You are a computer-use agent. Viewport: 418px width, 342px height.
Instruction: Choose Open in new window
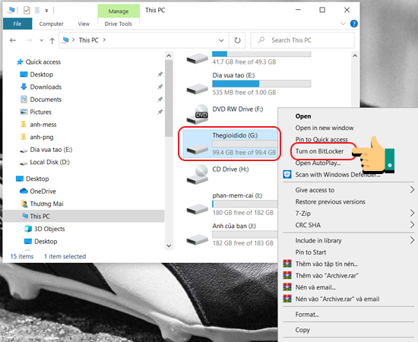point(325,128)
